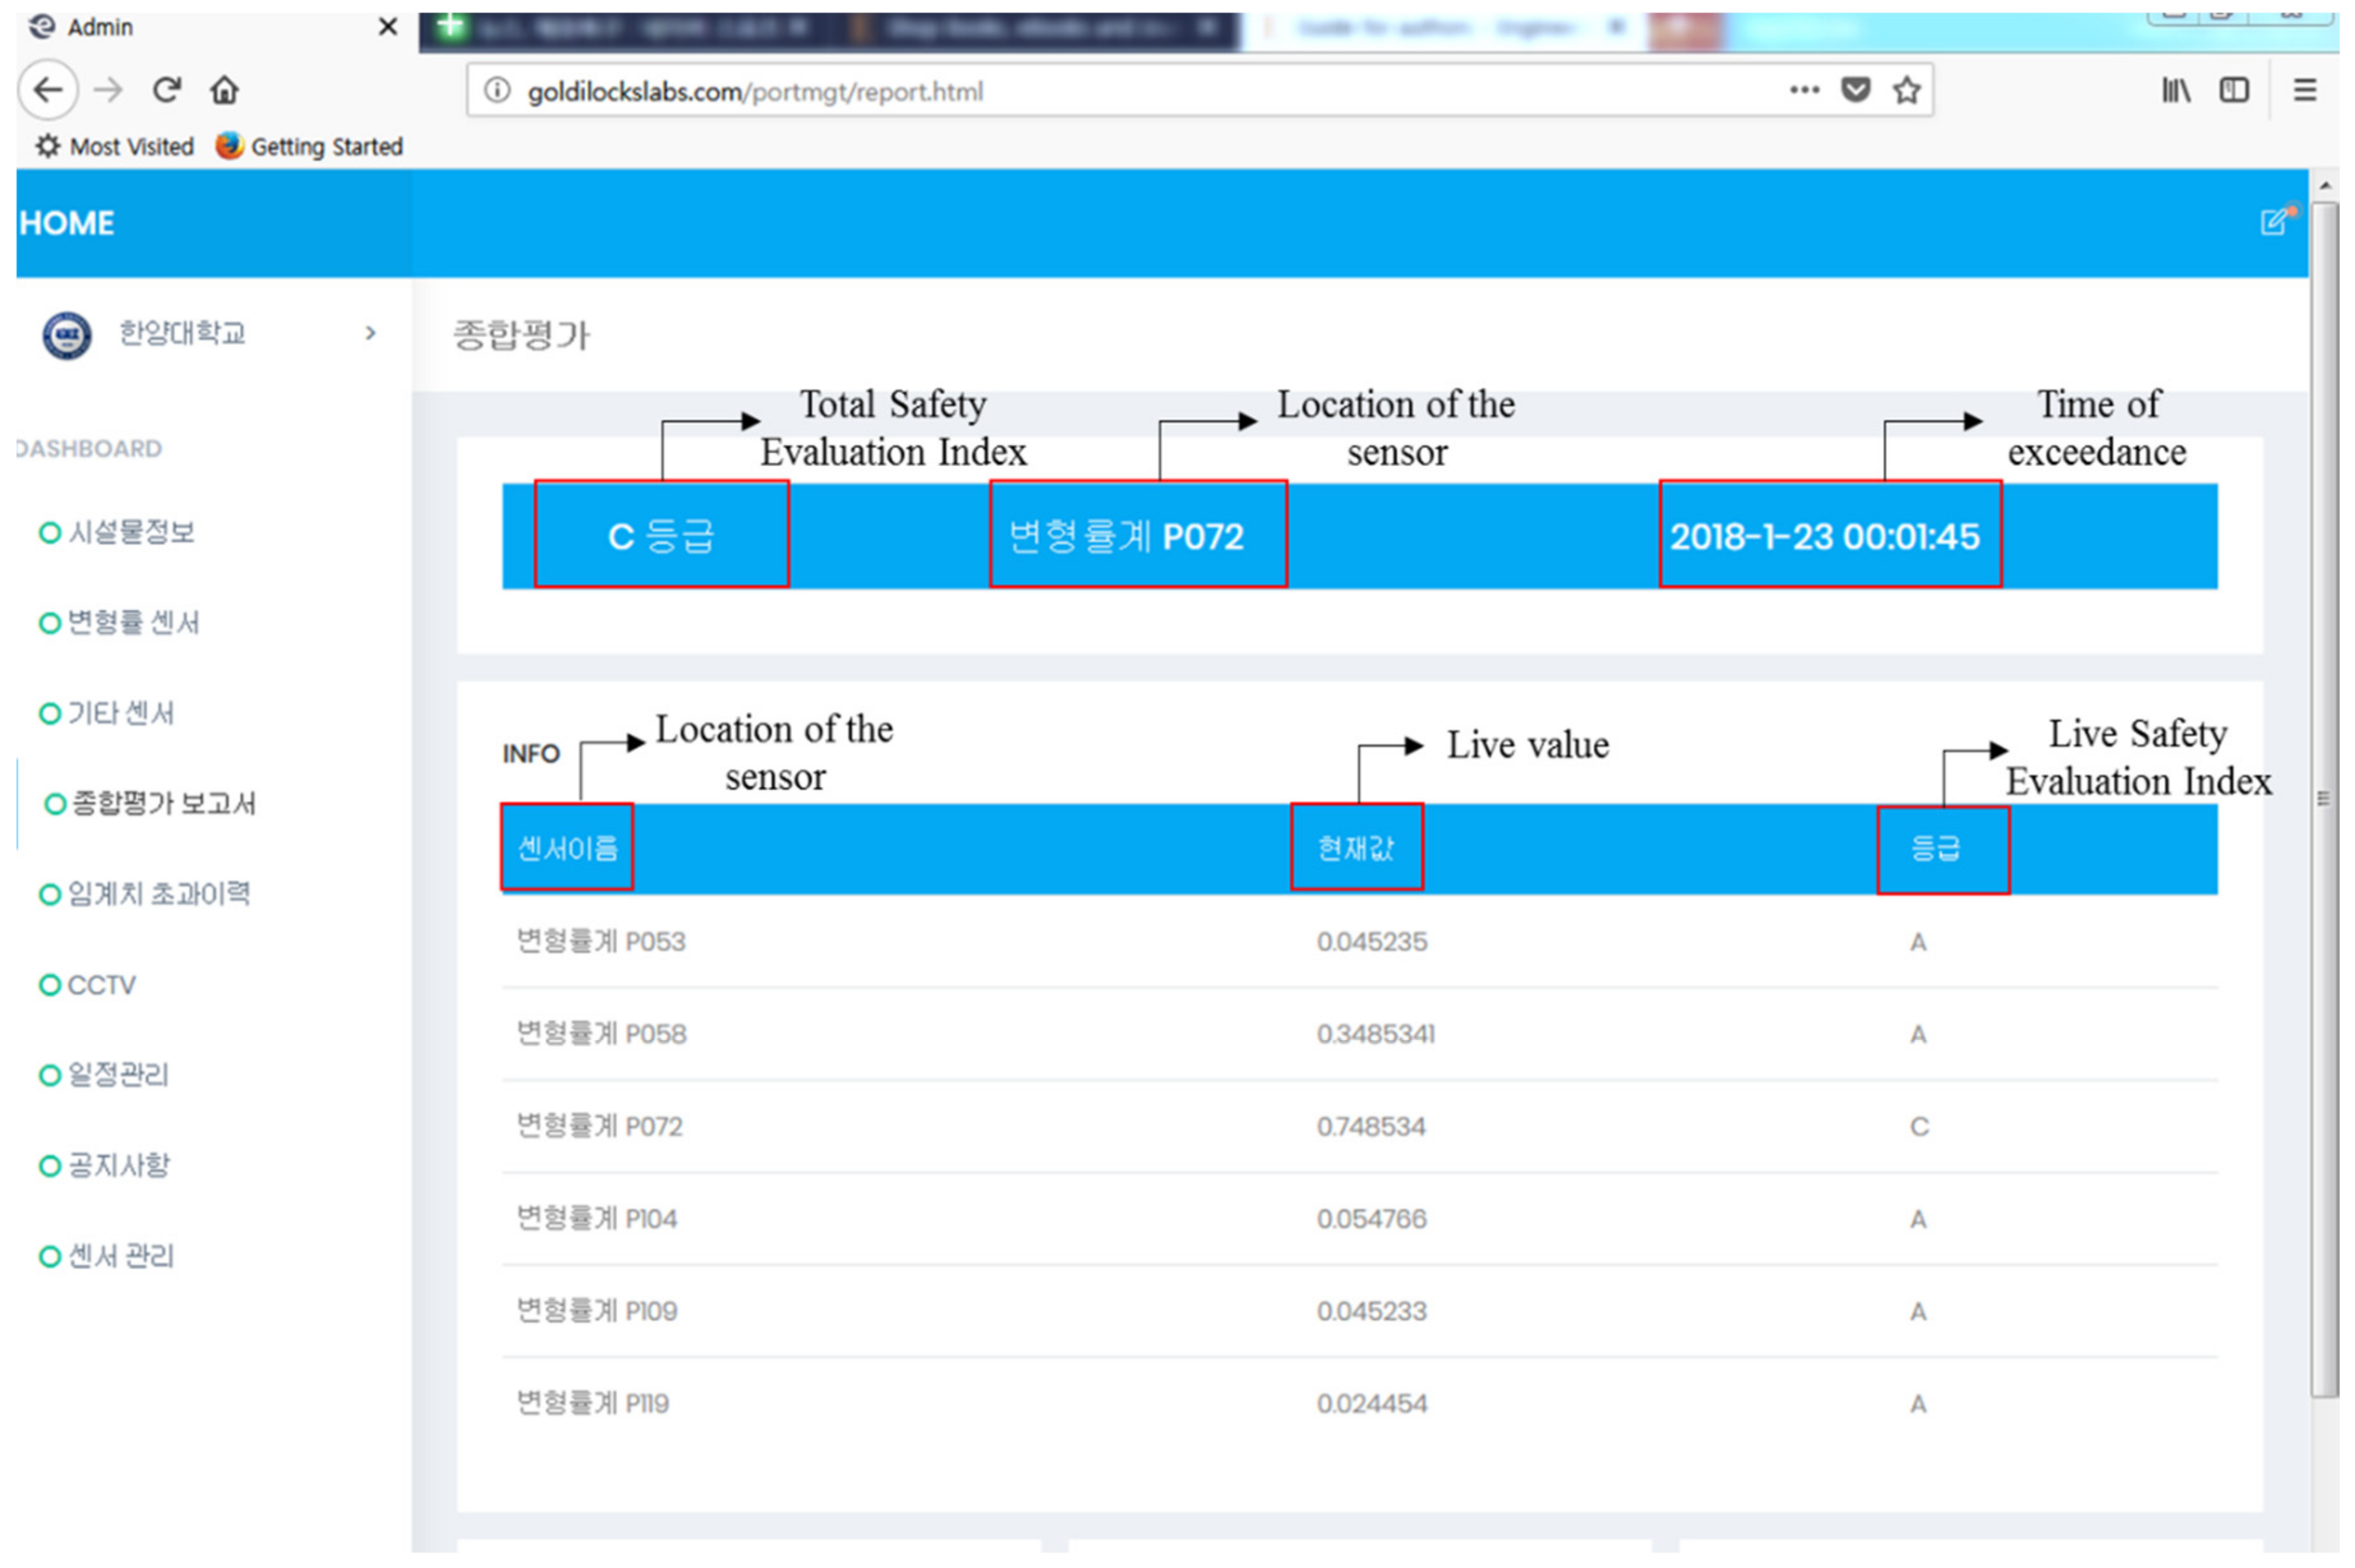This screenshot has height=1568, width=2355.
Task: Click HOME link in blue header
Action: [67, 223]
